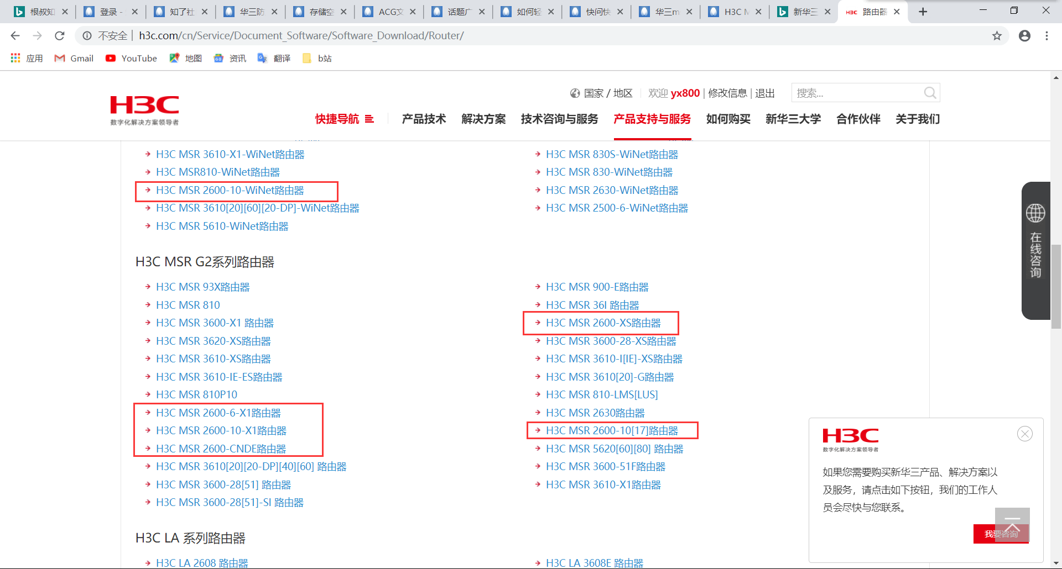Screen dimensions: 1062x569
Task: Open H3C MSR 2600-XS路由器 link
Action: [x=603, y=323]
